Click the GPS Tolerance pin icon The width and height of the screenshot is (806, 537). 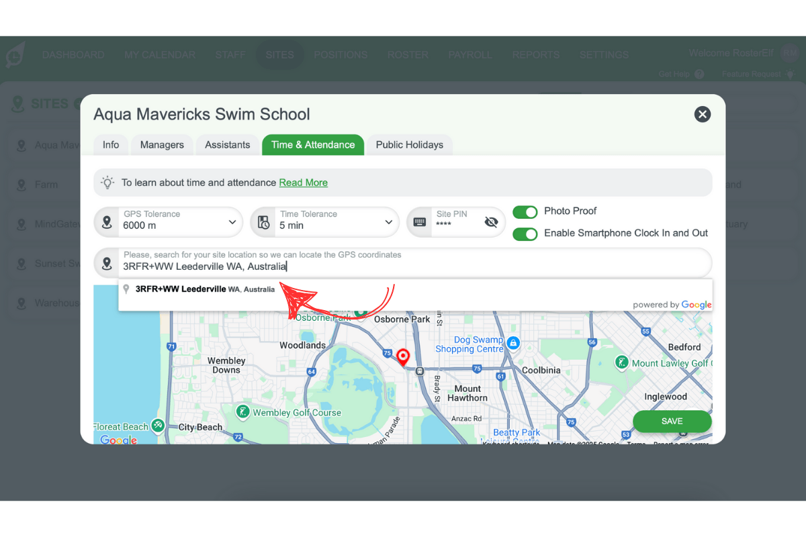click(x=107, y=222)
